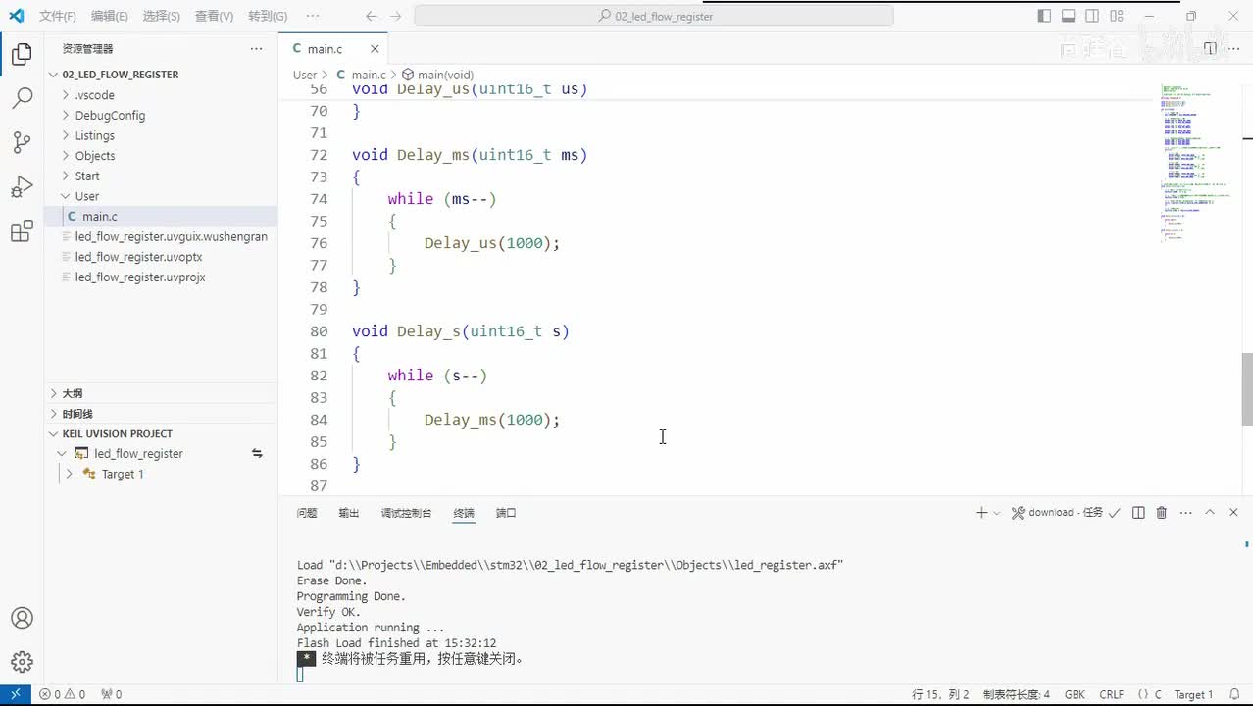The image size is (1253, 706).
Task: Expand the Target 1 tree node
Action: pos(69,474)
